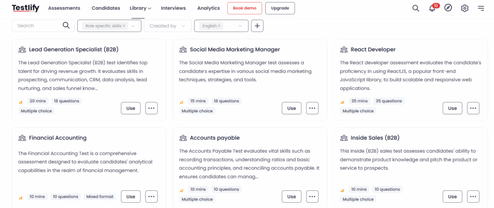Screen dimensions: 494x208
Task: Expand the English language dropdown arrow
Action: tap(240, 26)
